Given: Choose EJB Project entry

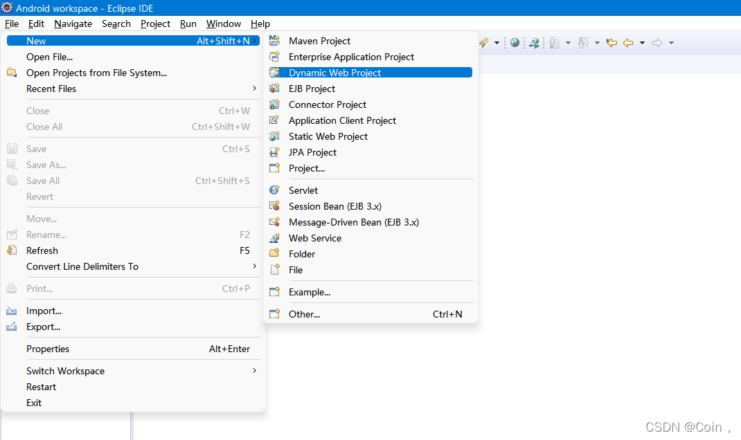Looking at the screenshot, I should pos(370,89).
